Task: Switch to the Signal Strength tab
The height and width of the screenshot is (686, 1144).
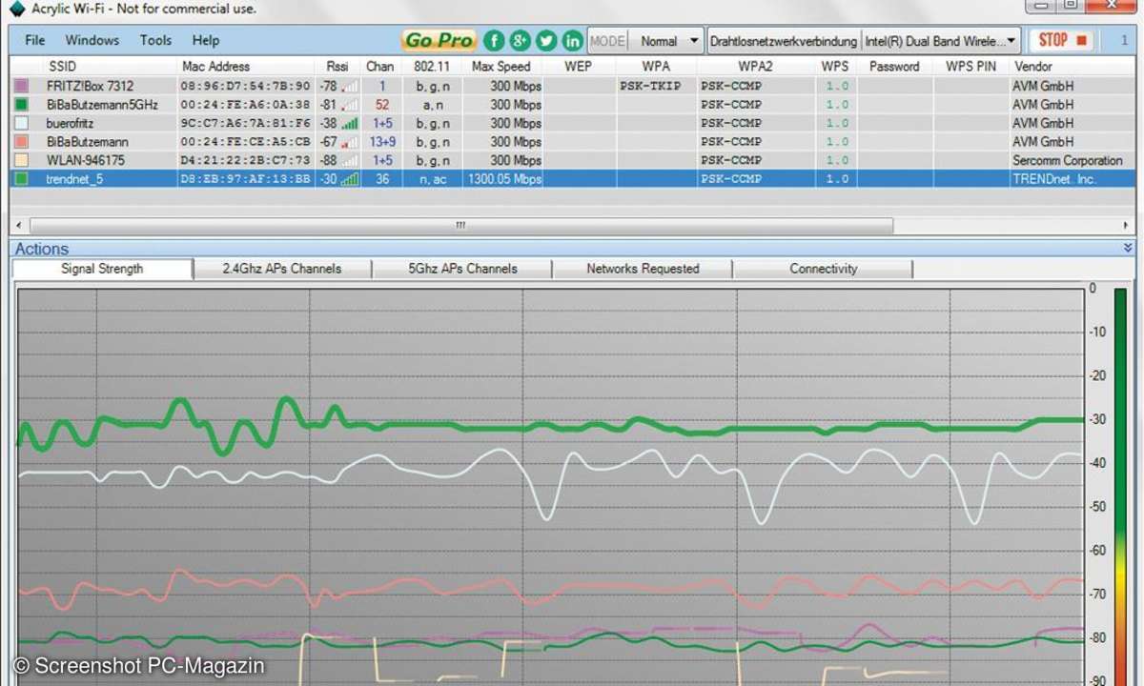Action: coord(102,269)
